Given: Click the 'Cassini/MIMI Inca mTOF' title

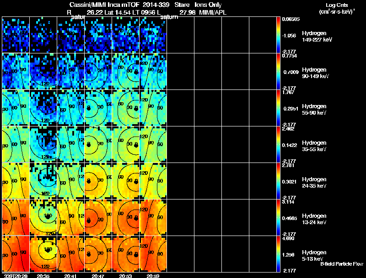Looking at the screenshot, I should [x=104, y=5].
